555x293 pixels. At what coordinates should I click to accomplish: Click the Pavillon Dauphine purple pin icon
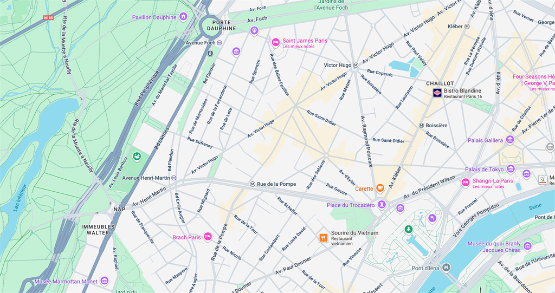pos(183,17)
